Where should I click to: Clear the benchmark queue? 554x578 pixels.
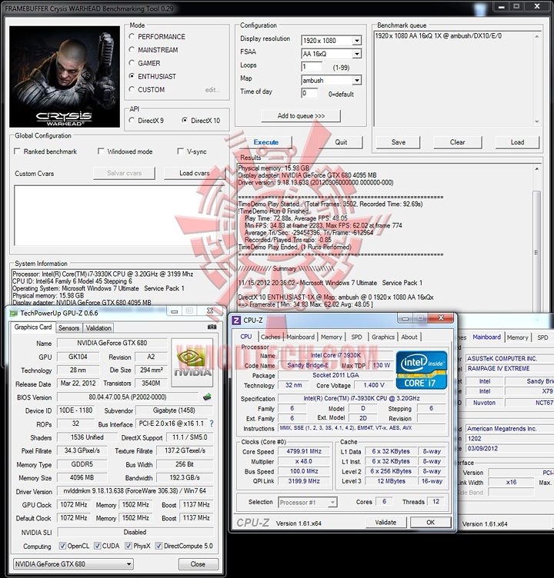point(457,142)
